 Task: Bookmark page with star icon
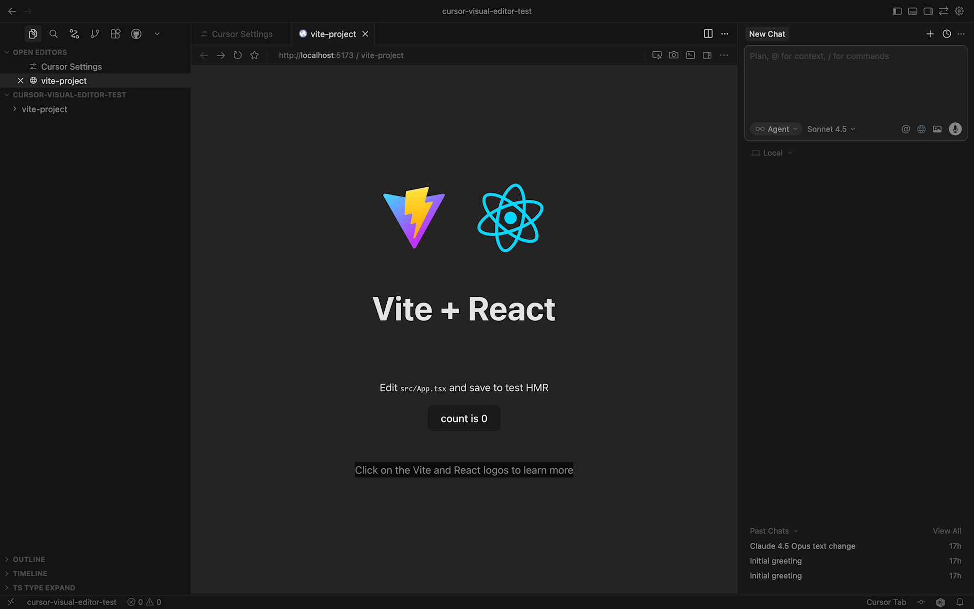(254, 55)
